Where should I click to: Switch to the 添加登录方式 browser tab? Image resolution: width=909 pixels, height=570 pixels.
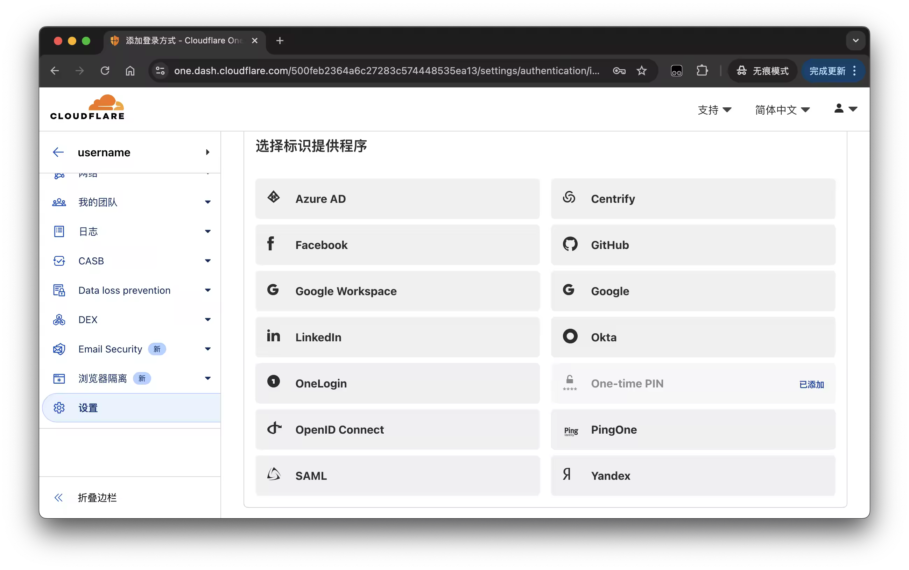point(184,41)
